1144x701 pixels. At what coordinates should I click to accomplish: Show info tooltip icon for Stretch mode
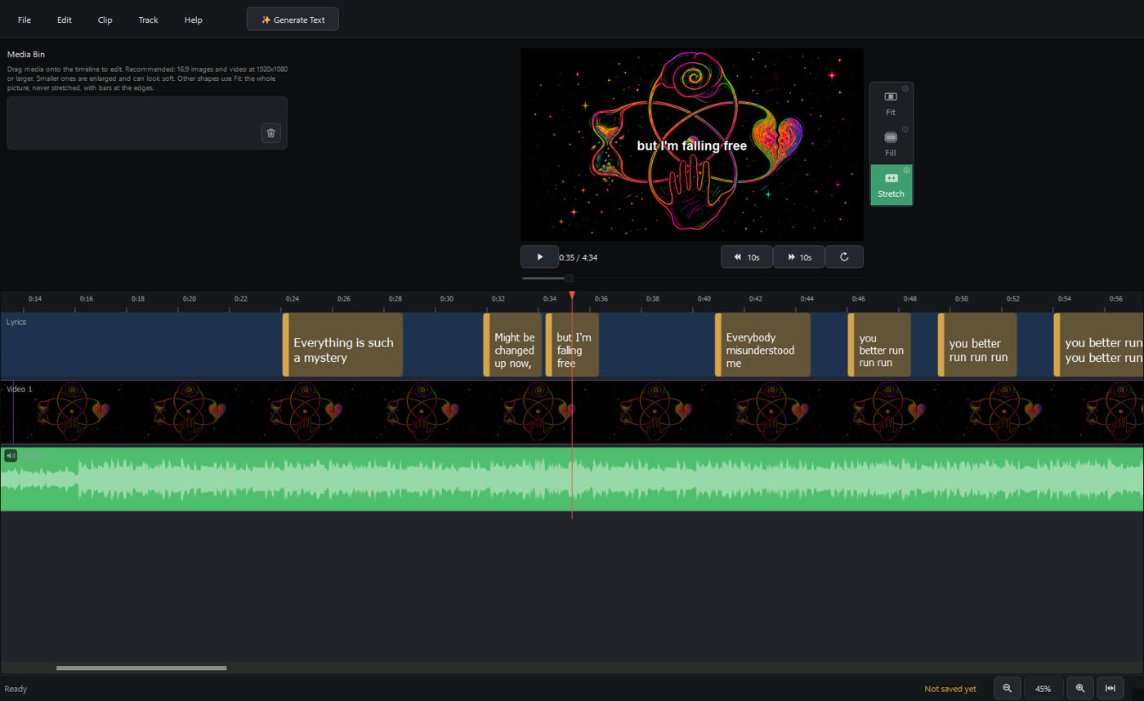(905, 170)
